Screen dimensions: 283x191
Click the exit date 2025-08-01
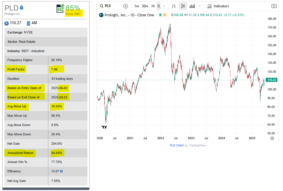(x=59, y=98)
